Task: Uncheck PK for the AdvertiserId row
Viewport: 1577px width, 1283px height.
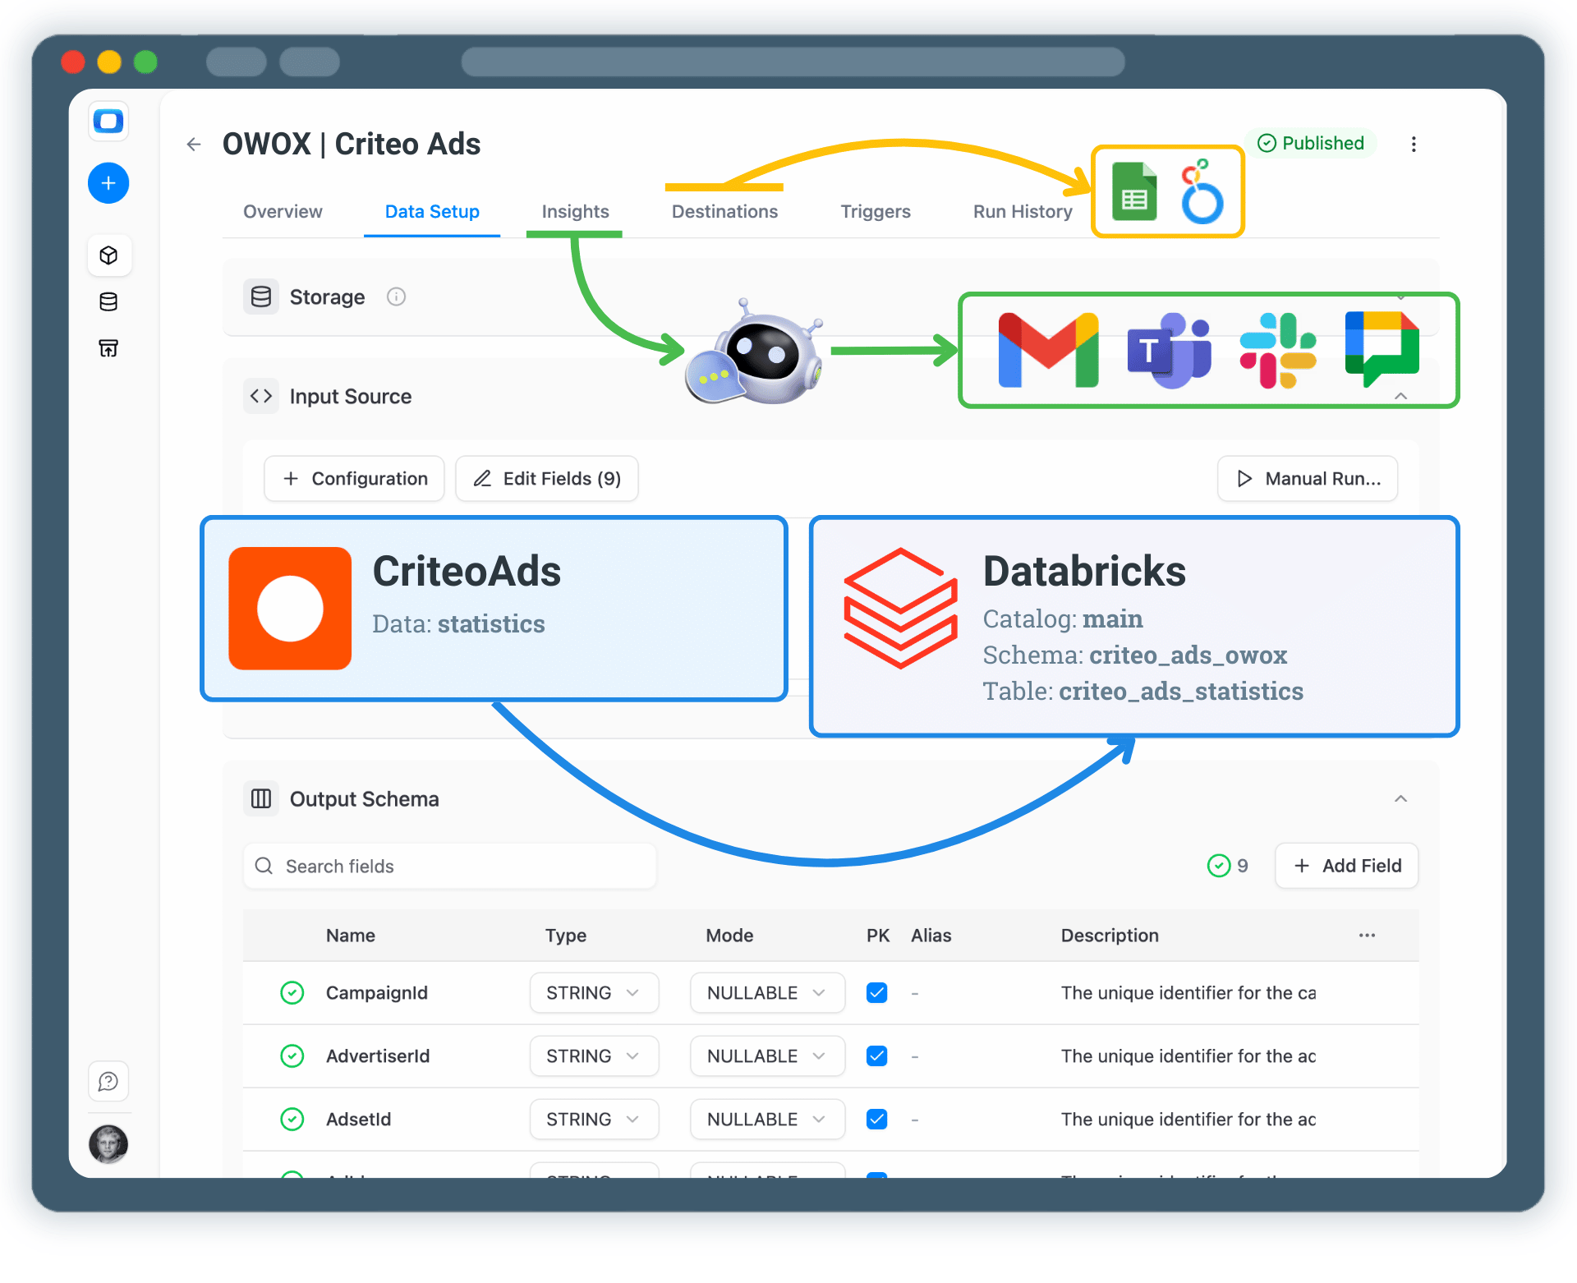Action: tap(876, 1055)
